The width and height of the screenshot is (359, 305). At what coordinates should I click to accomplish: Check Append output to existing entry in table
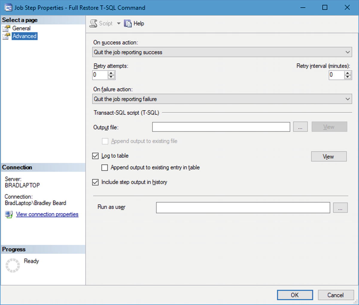click(x=105, y=168)
